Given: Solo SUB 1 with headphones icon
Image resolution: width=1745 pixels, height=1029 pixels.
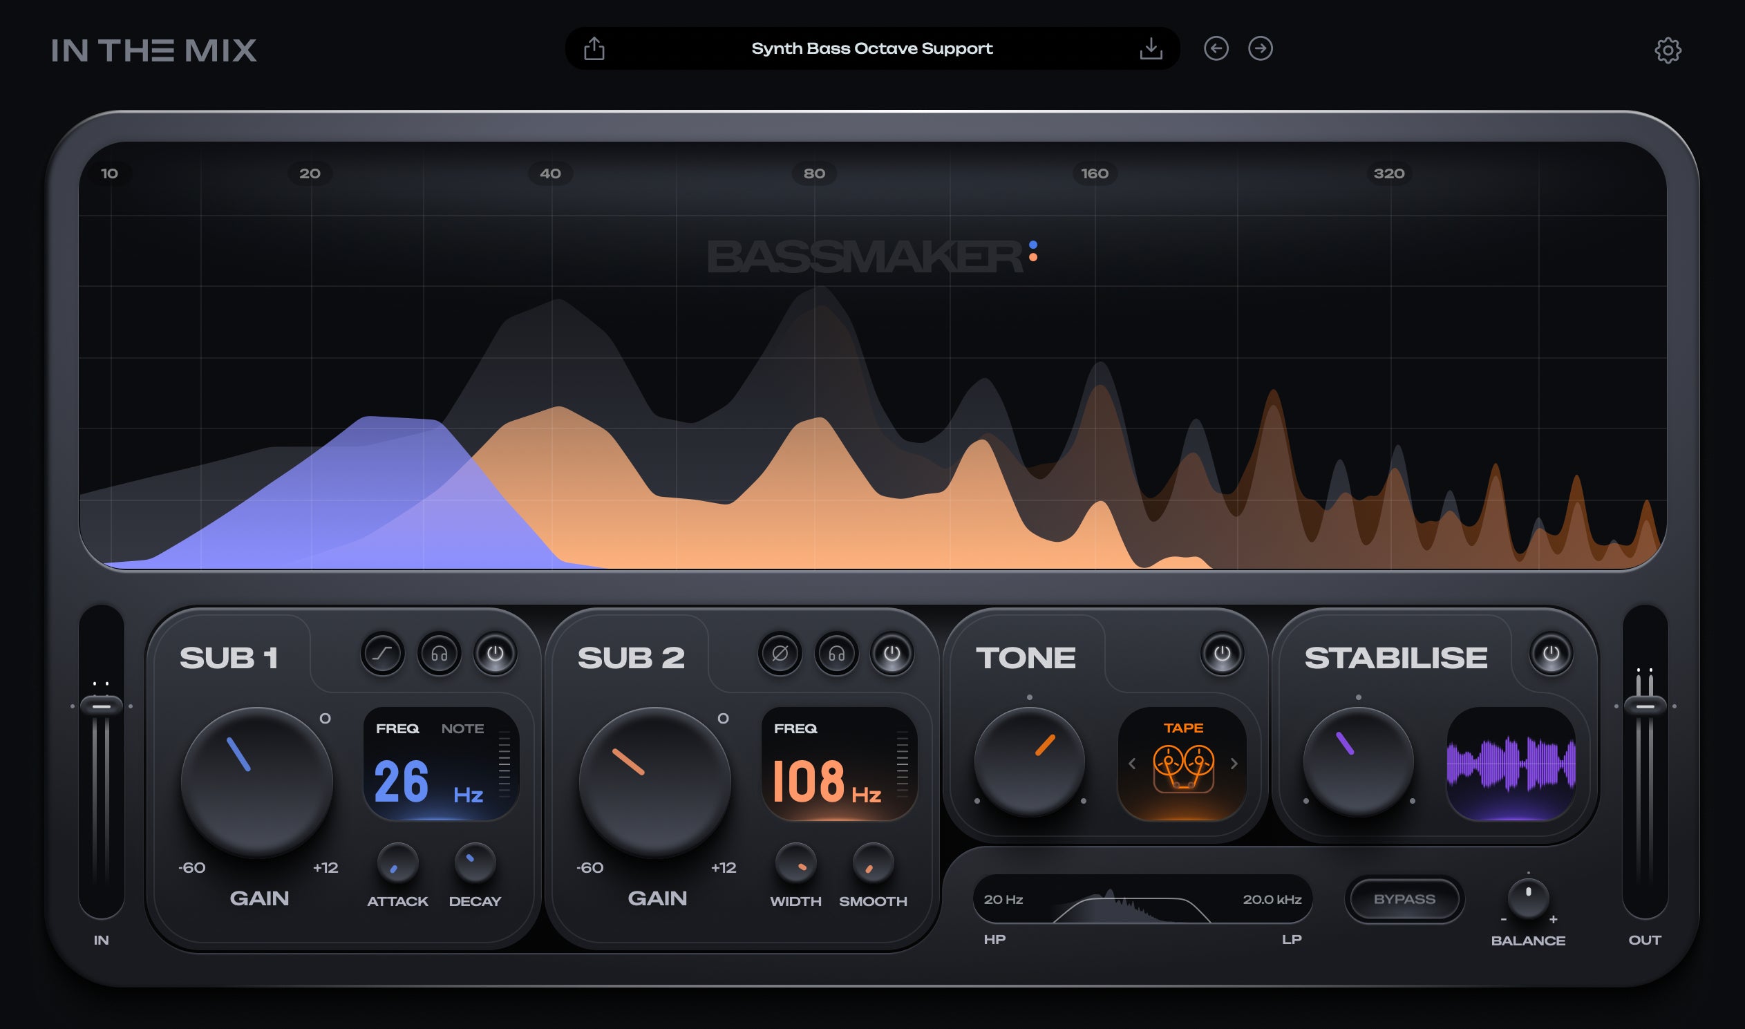Looking at the screenshot, I should (x=439, y=653).
